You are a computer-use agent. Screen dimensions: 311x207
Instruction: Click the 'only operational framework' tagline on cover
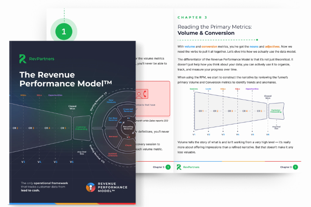click(x=44, y=187)
